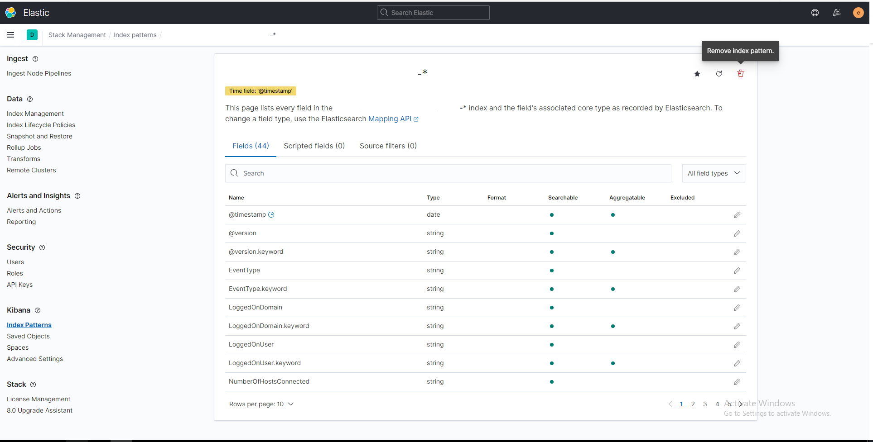Switch to Source filters tab
873x442 pixels.
[388, 146]
